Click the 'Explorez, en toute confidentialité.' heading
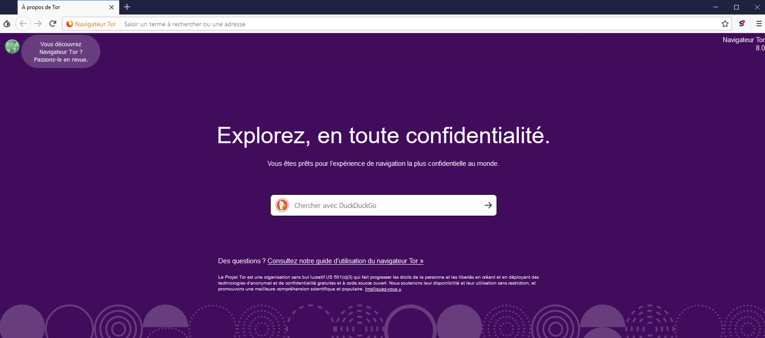Screen dimensions: 765x338 pyautogui.click(x=384, y=135)
